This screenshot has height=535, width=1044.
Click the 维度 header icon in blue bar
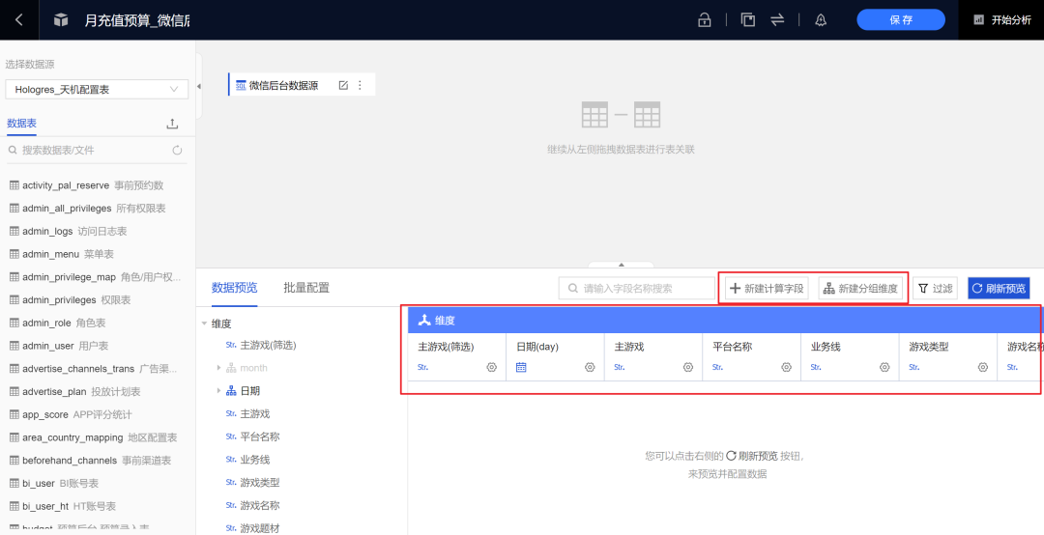point(424,320)
